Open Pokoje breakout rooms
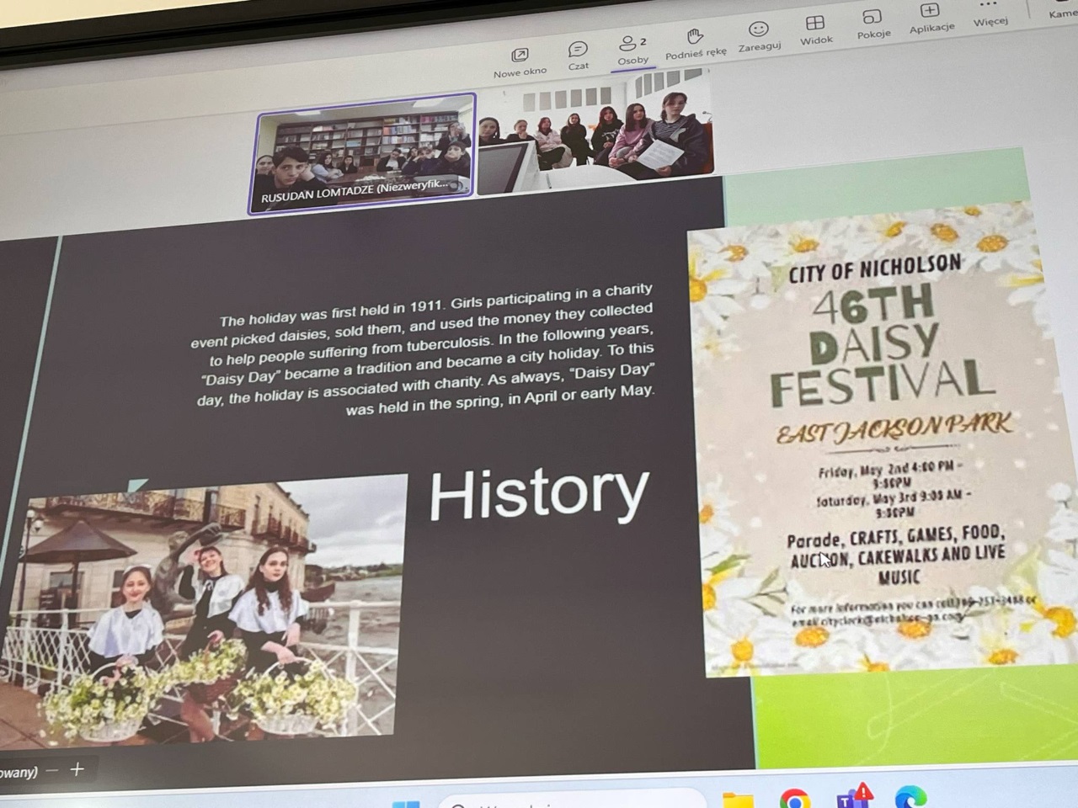 pyautogui.click(x=873, y=24)
